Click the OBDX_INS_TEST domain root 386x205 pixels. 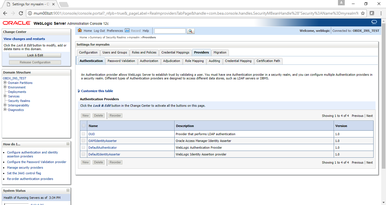pos(15,78)
